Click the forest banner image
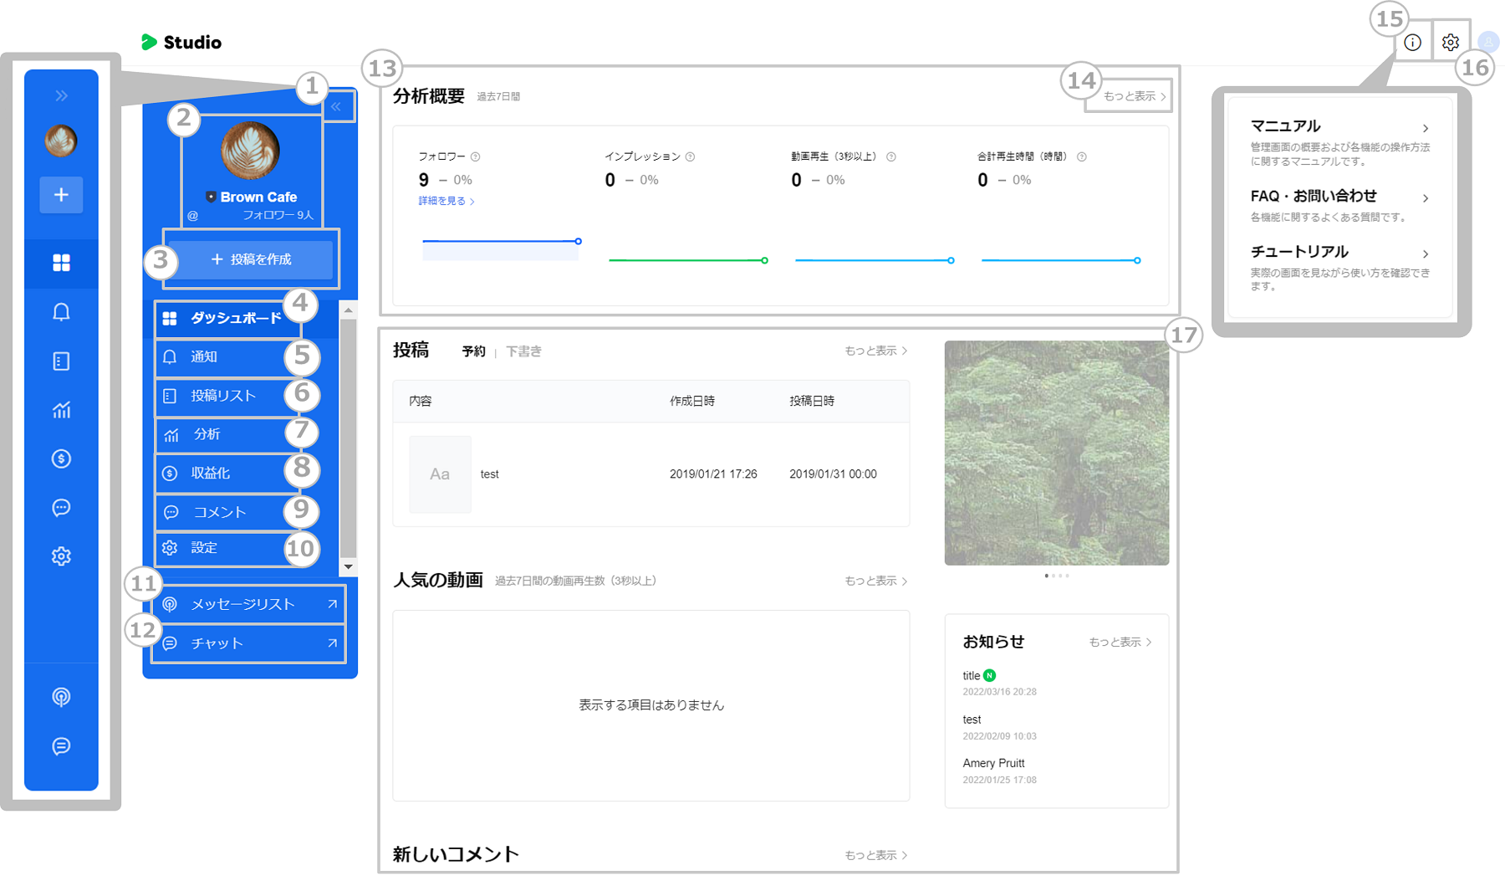The width and height of the screenshot is (1505, 886). (x=1056, y=453)
